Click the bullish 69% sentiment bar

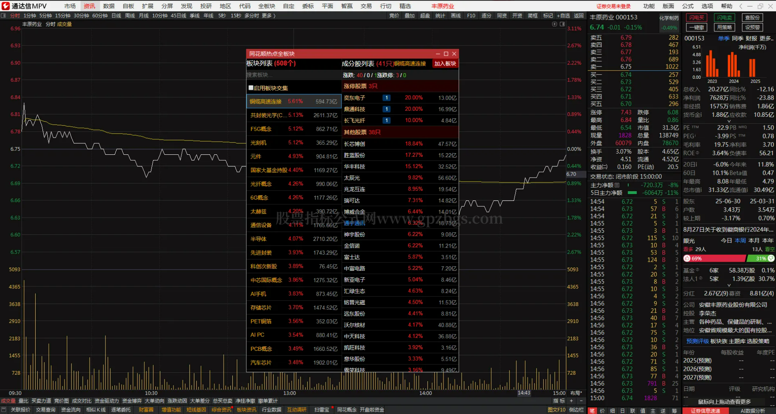click(x=715, y=258)
